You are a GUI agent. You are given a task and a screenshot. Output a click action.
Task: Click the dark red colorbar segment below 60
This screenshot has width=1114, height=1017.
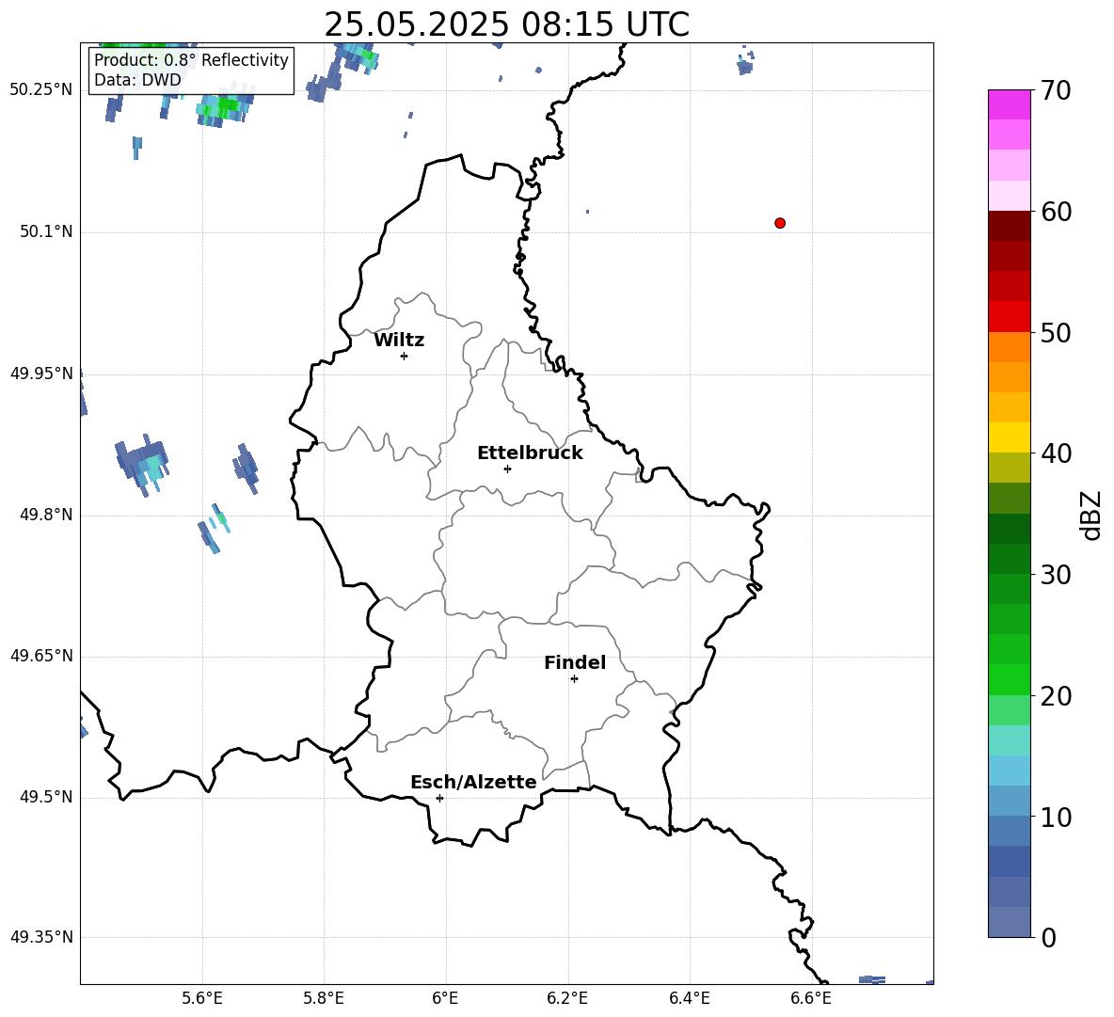tap(1009, 226)
